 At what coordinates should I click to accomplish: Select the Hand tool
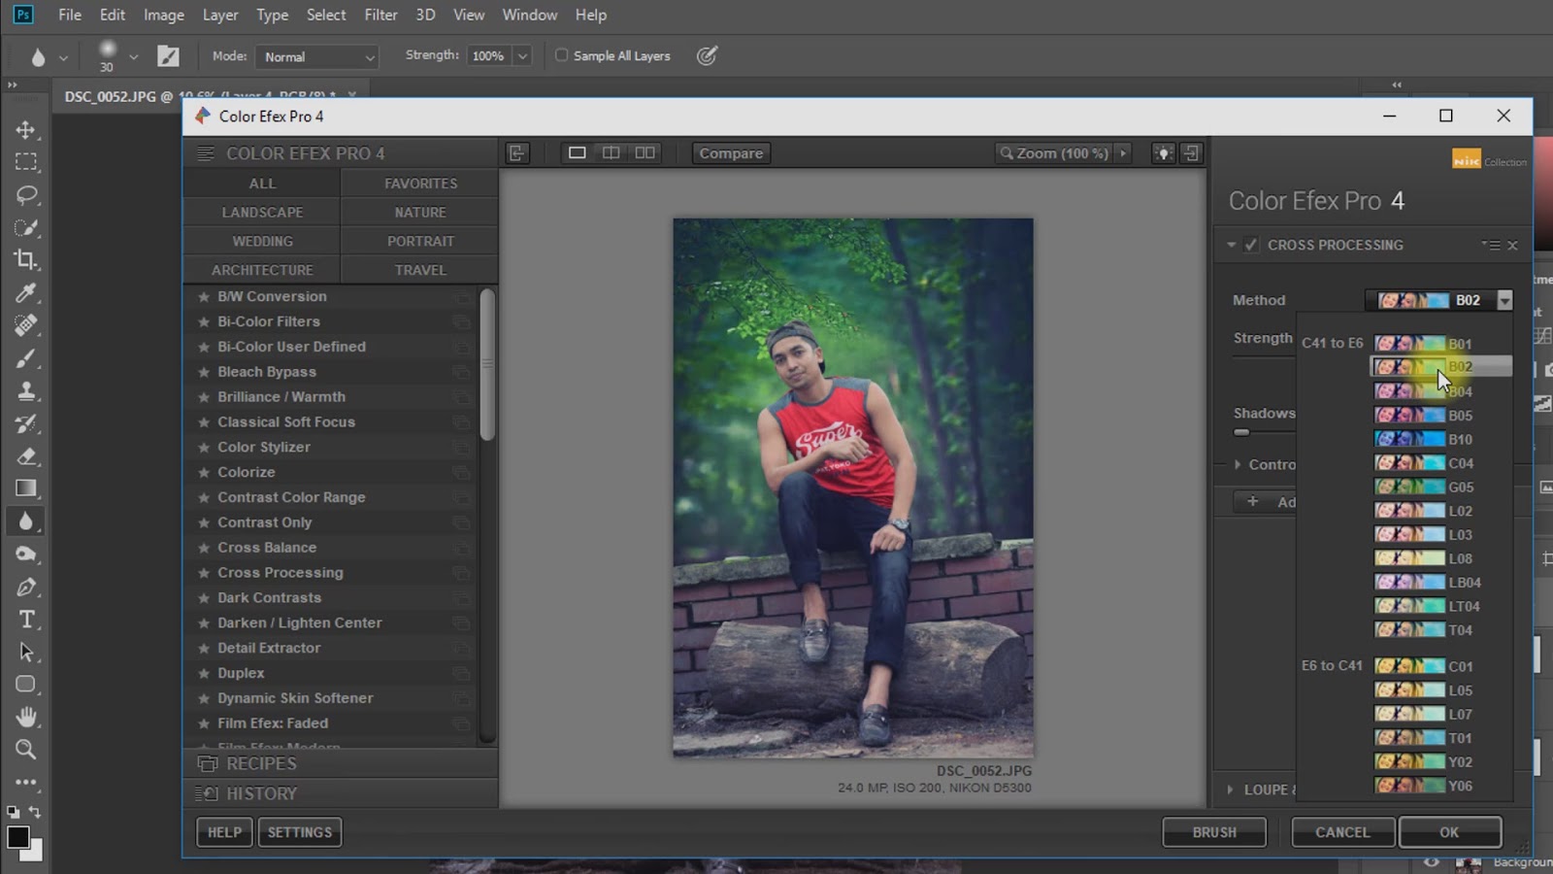click(26, 717)
